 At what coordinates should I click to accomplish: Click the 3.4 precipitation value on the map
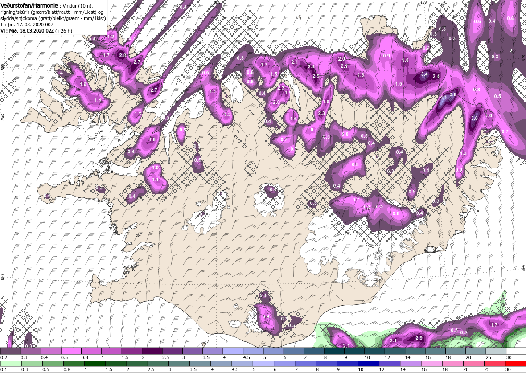(x=424, y=74)
